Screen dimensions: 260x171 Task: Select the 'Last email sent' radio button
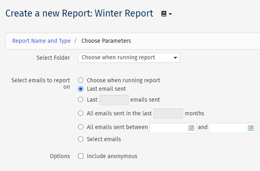(81, 89)
